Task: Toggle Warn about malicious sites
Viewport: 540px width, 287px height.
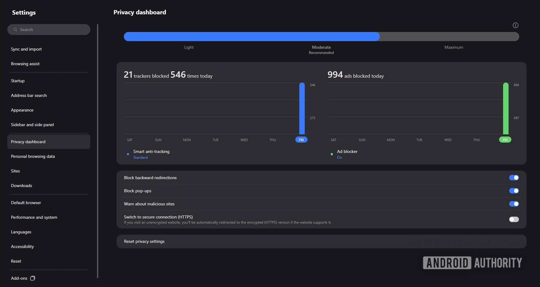Action: tap(514, 204)
